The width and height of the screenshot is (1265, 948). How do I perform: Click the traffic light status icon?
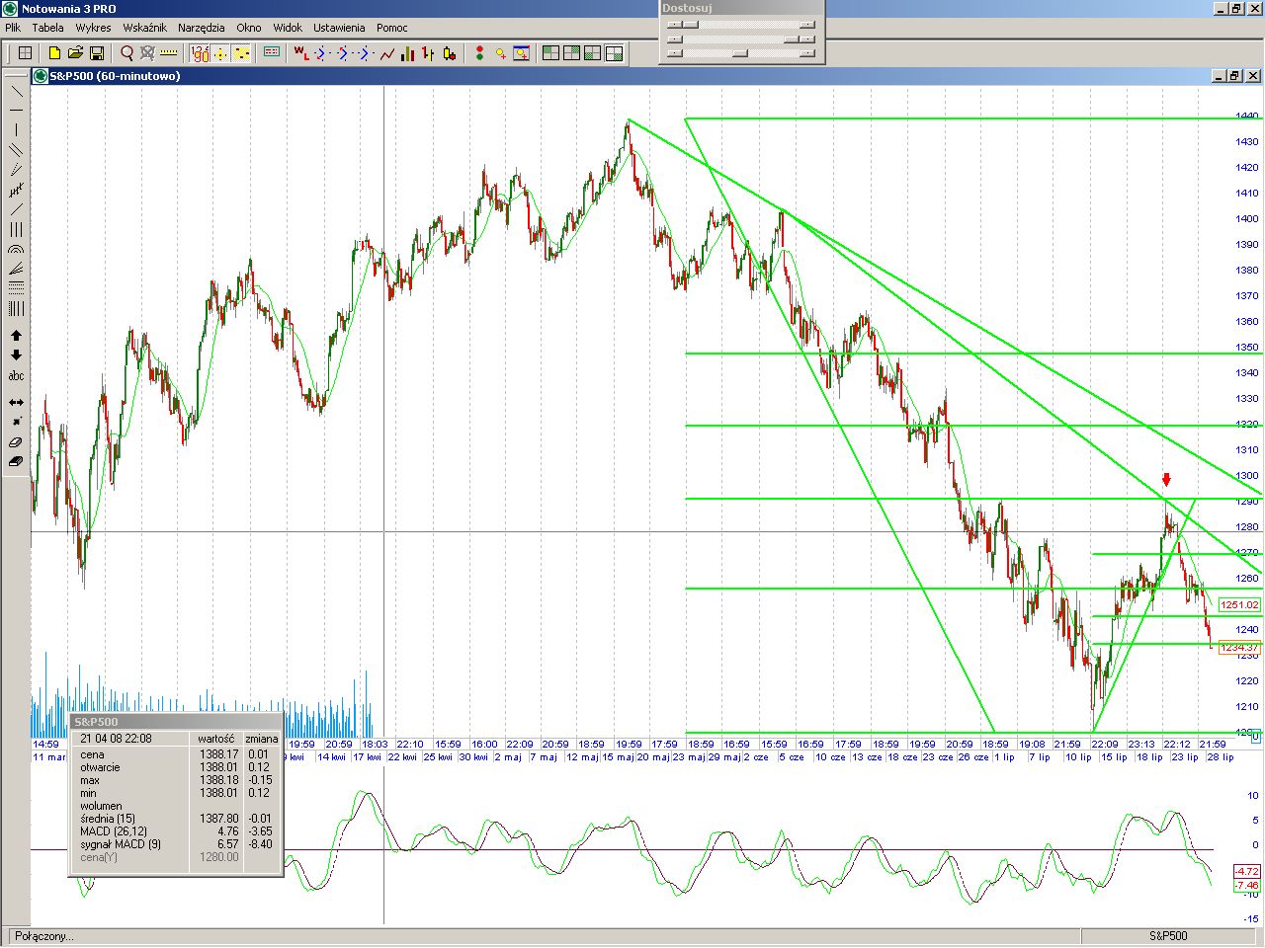[479, 53]
